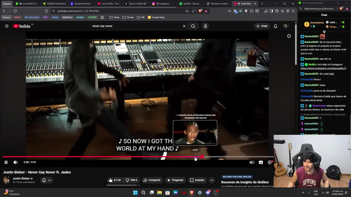Click the video progress bar scrubber
Screen dimensions: 351x197
pyautogui.click(x=202, y=157)
